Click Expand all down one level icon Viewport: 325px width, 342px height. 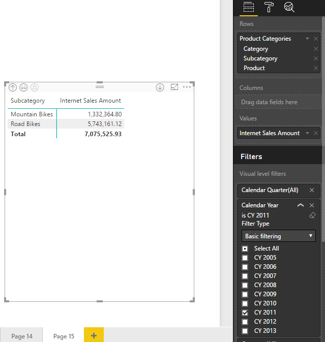click(34, 87)
